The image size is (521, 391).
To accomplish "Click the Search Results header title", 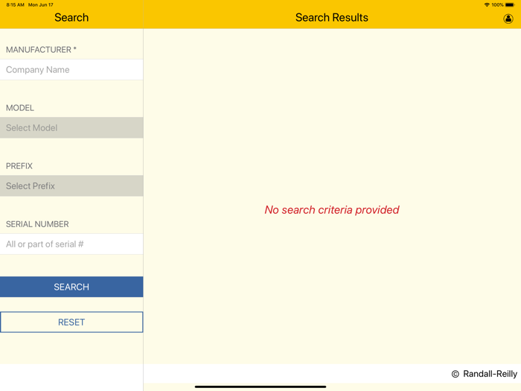I will (332, 17).
